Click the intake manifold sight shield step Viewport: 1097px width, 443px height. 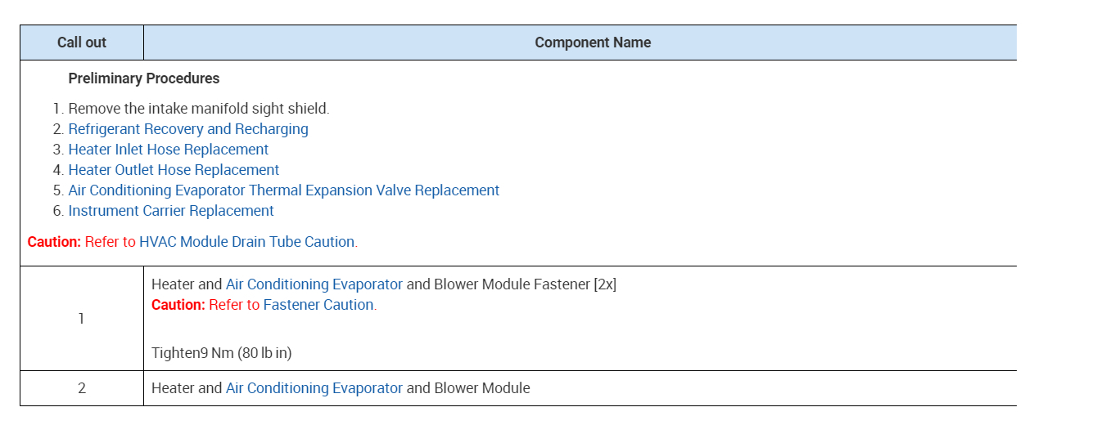click(x=199, y=109)
